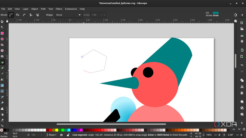The height and width of the screenshot is (138, 246).
Task: Select the Mesh gradient tool
Action: click(x=2, y=91)
